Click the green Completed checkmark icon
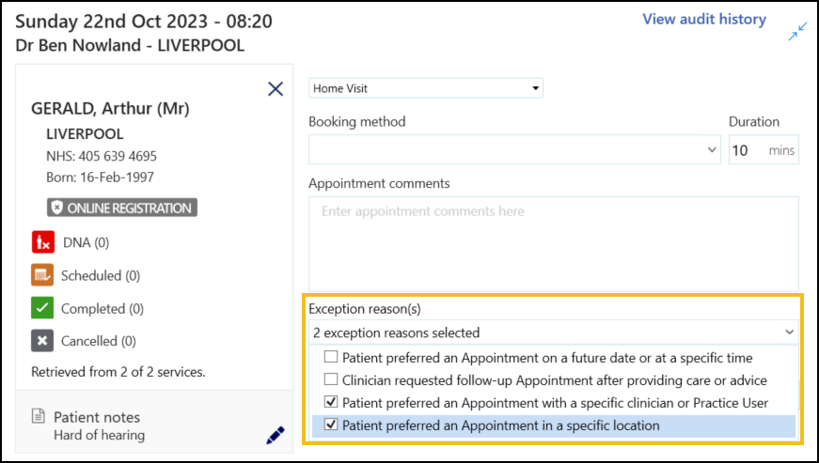The height and width of the screenshot is (463, 819). tap(42, 308)
